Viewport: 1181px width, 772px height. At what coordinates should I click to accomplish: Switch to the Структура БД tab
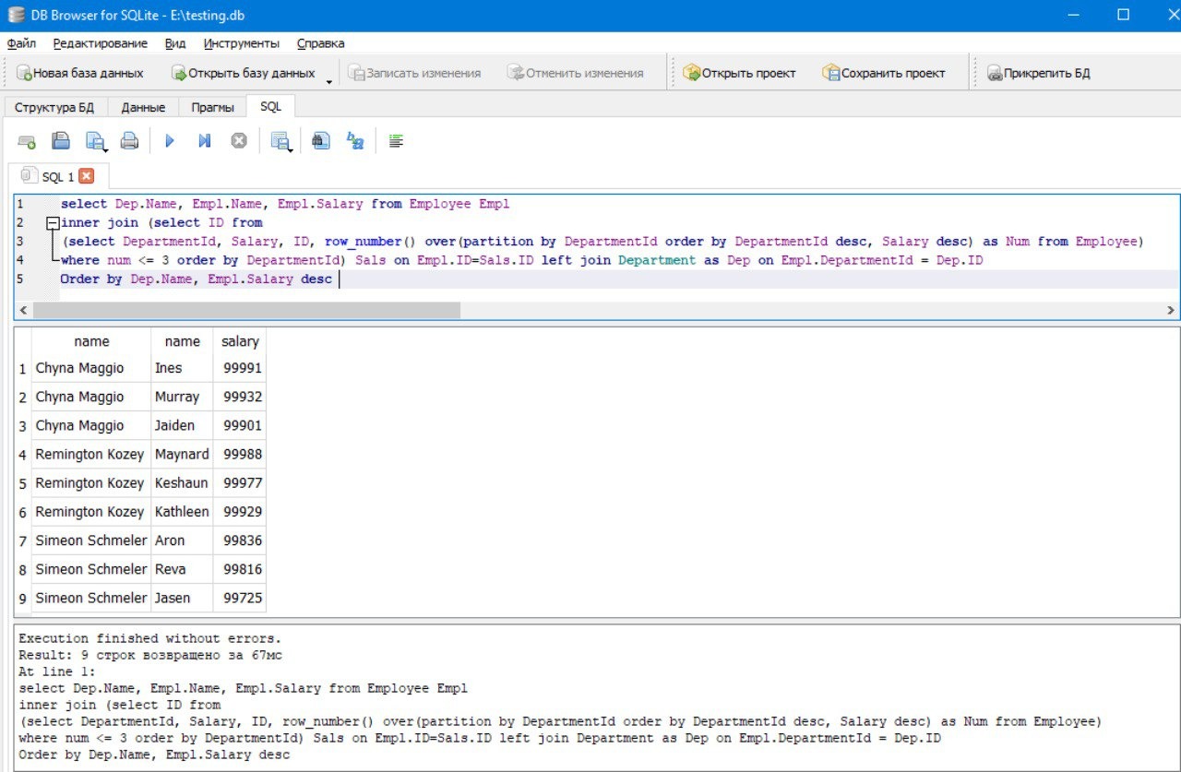[54, 107]
